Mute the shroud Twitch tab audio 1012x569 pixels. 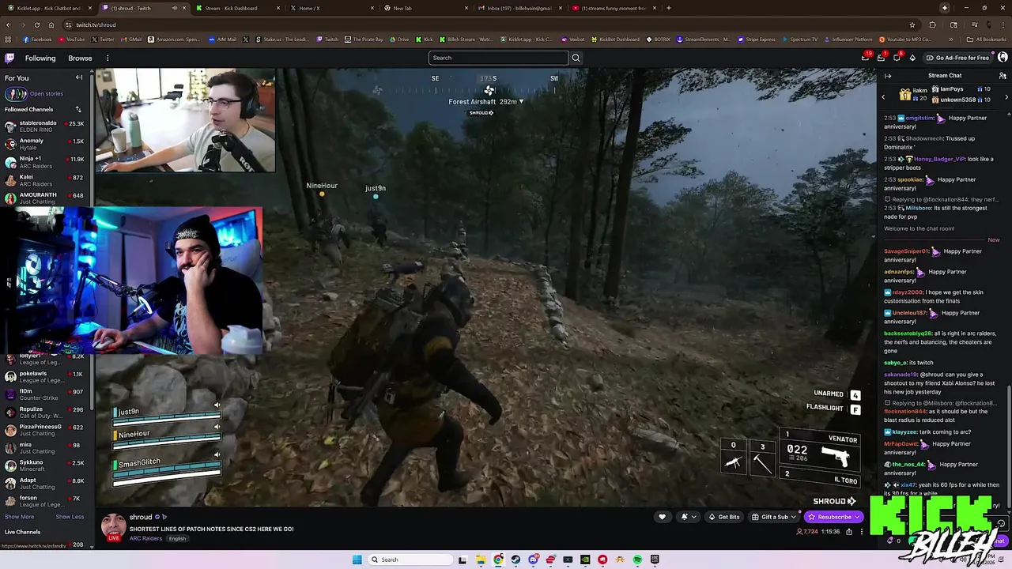[175, 8]
